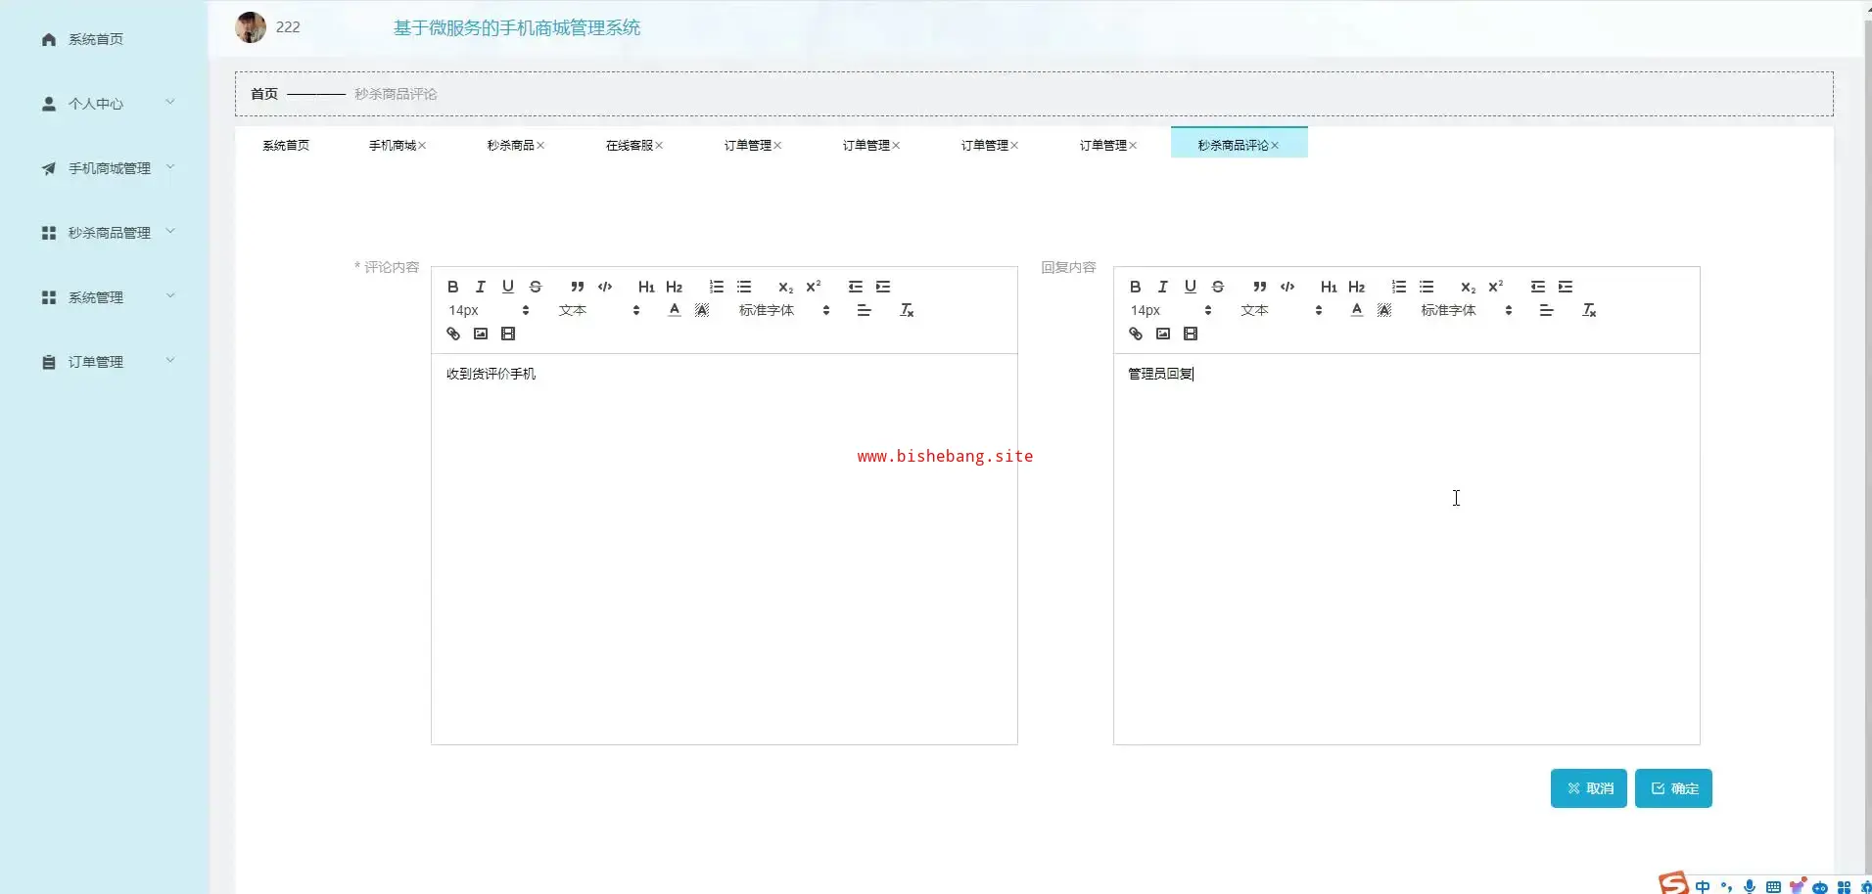Viewport: 1872px width, 894px height.
Task: Switch to the 在线客服 tab
Action: [629, 145]
